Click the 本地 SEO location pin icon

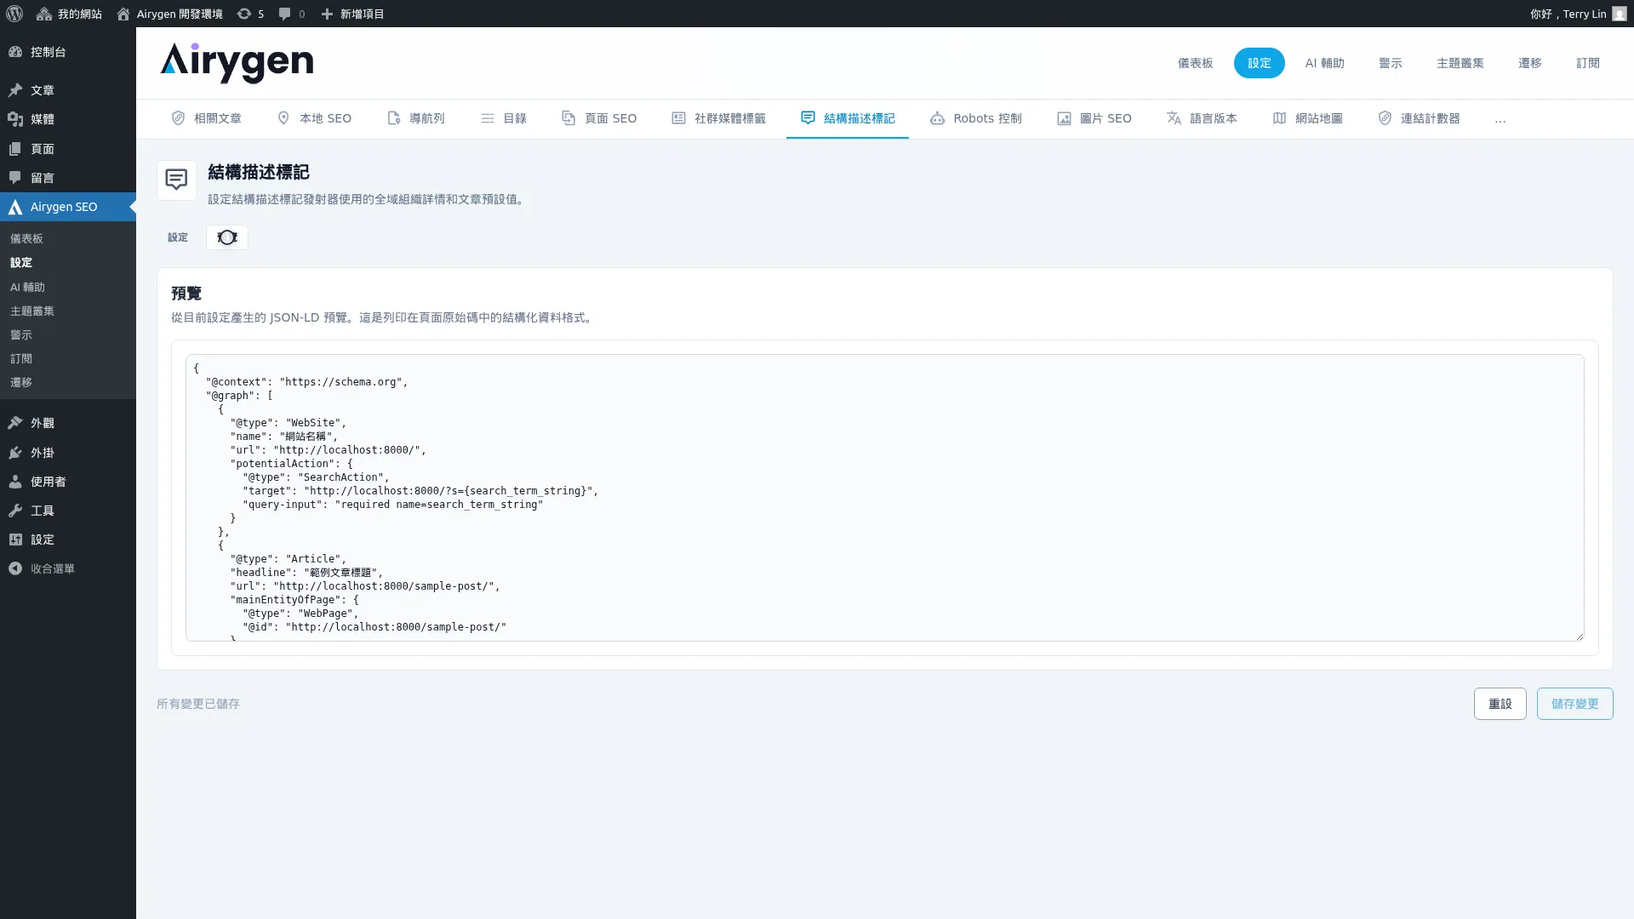coord(283,118)
